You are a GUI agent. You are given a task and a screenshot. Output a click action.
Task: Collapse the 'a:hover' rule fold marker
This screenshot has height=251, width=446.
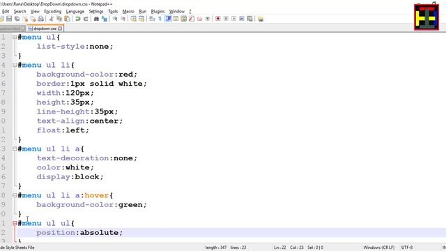click(x=15, y=195)
